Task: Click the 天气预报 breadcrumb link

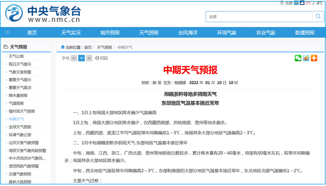Action: [104, 47]
